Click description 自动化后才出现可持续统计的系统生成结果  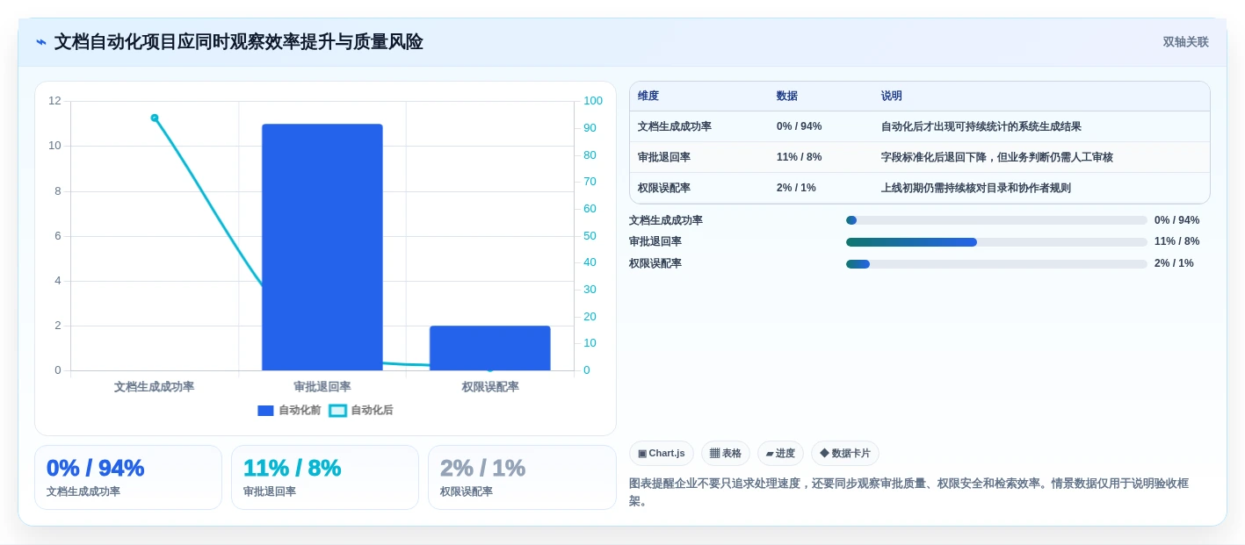pyautogui.click(x=981, y=126)
